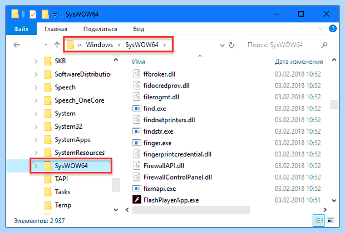The image size is (345, 233).
Task: Select the Speech folder in tree
Action: (x=65, y=87)
